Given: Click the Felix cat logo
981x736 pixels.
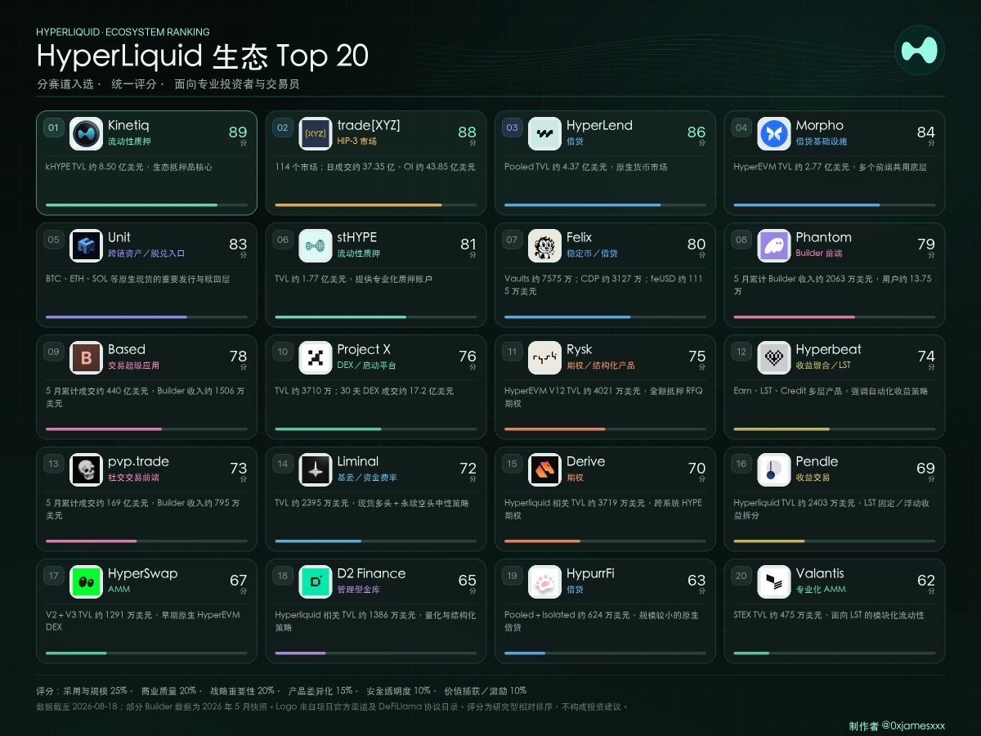Looking at the screenshot, I should click(544, 246).
